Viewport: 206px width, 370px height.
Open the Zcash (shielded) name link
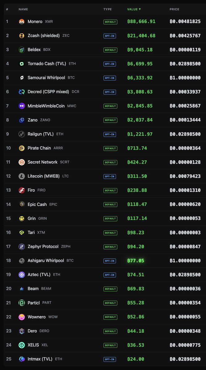[43, 36]
